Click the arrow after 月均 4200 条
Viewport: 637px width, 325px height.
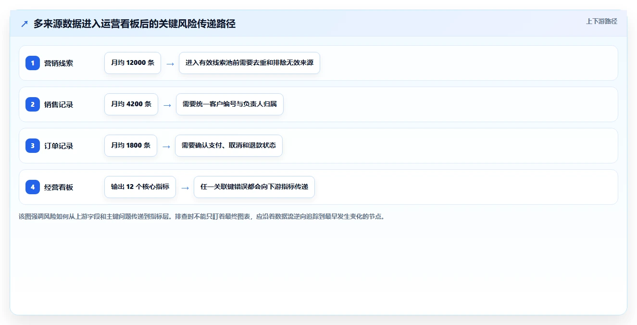(x=167, y=105)
